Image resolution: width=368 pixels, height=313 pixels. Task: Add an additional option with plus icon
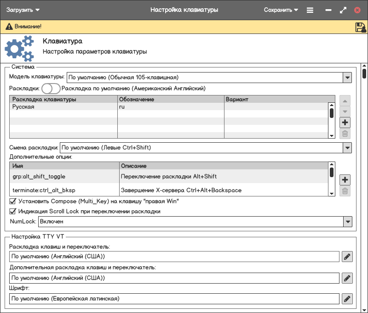(345, 180)
